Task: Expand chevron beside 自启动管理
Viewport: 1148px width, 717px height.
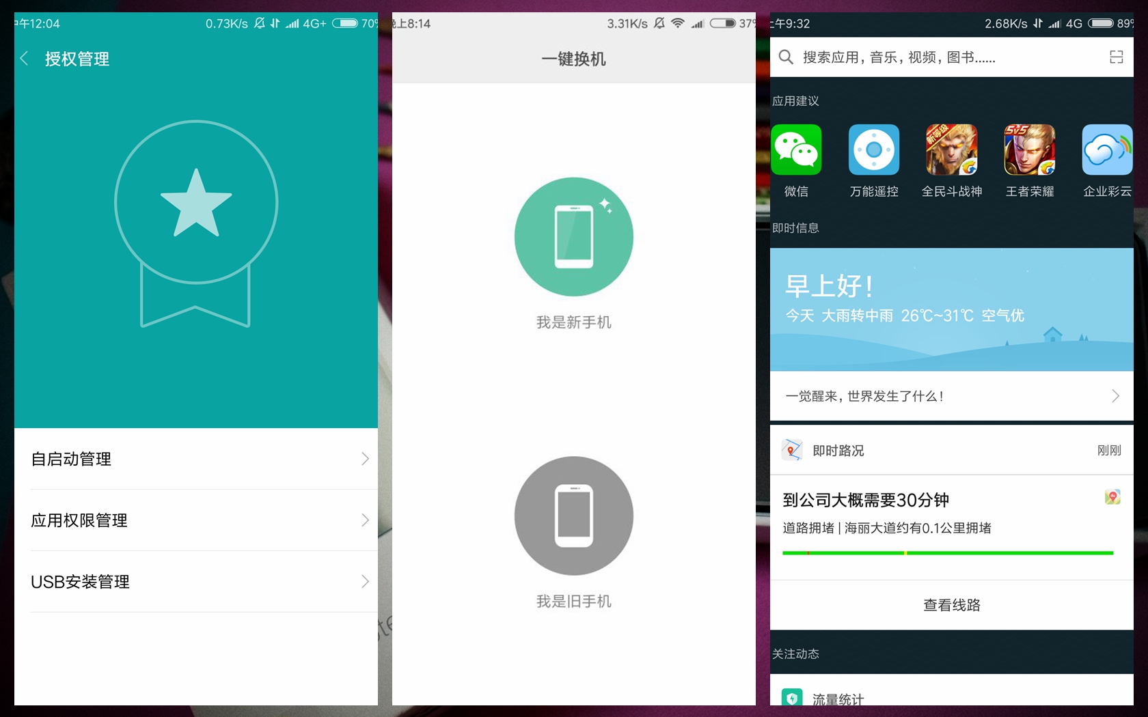Action: pos(365,459)
